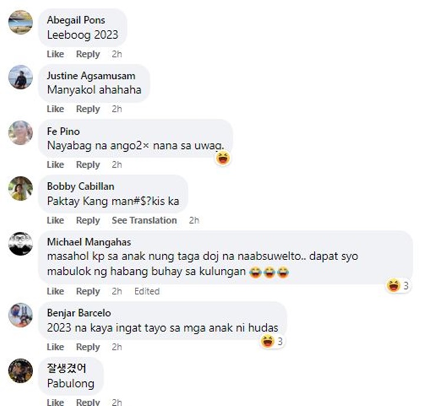Open Bobby Cabillan's name link
The width and height of the screenshot is (442, 406).
(81, 187)
